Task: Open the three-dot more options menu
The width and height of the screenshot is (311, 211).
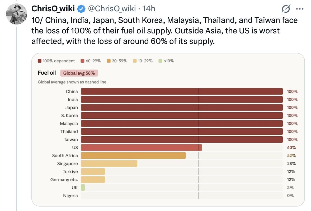Action: click(x=300, y=9)
